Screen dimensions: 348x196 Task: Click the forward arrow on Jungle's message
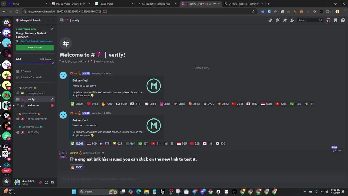click(x=334, y=151)
